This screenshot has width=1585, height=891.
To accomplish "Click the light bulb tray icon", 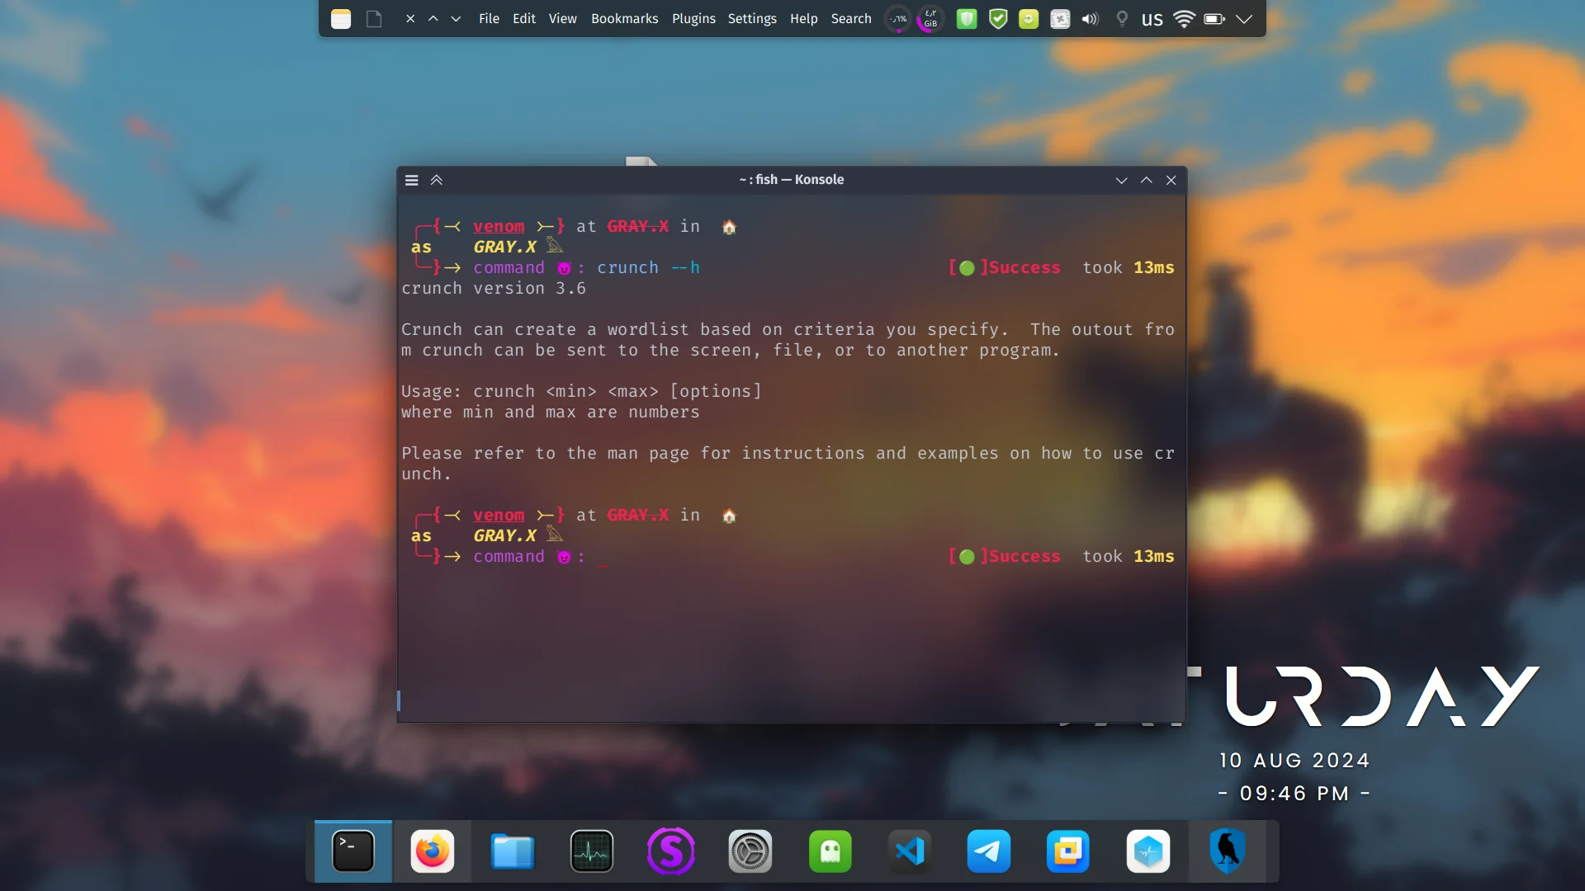I will pos(1122,18).
